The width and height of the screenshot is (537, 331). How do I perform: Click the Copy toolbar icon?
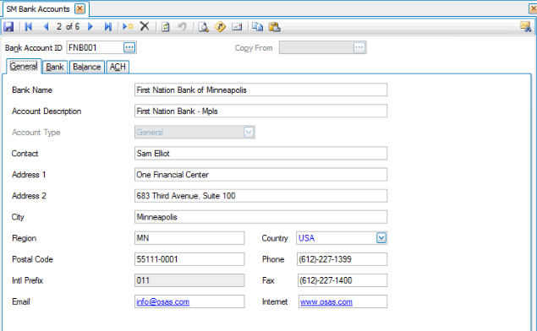(x=257, y=26)
